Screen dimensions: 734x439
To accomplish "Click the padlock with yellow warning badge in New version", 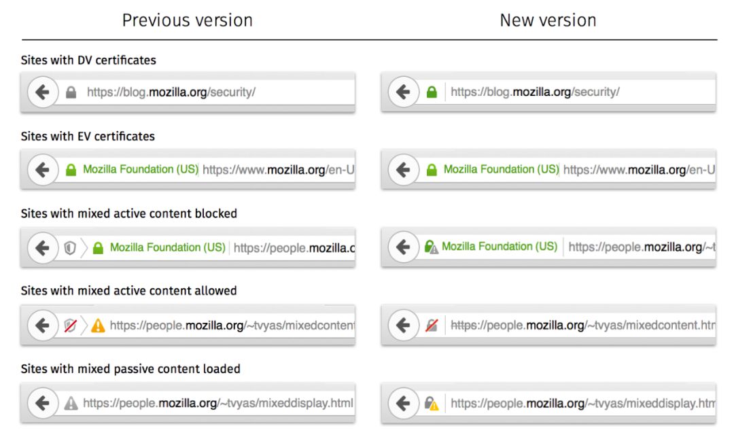I will [431, 404].
